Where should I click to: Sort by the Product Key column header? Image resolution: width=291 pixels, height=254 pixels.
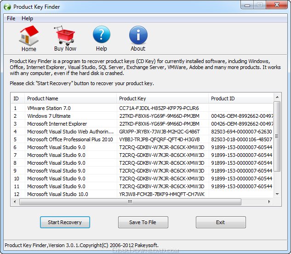162,98
